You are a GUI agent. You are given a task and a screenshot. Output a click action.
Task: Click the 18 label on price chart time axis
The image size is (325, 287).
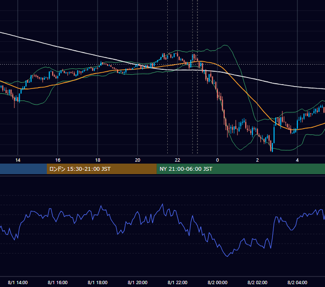point(97,160)
